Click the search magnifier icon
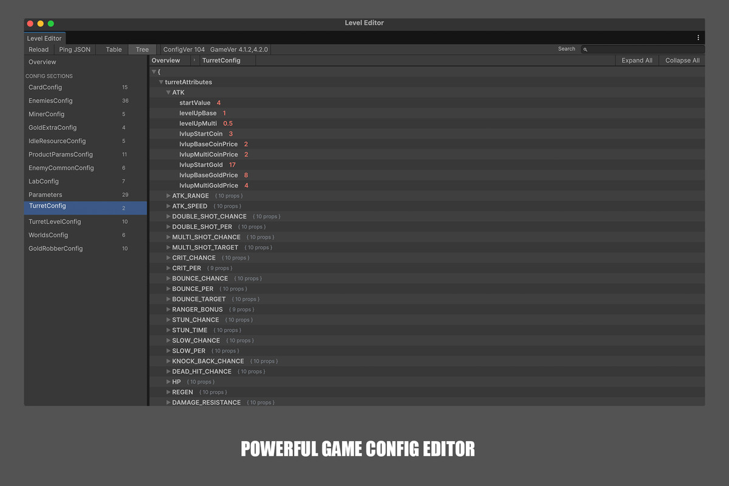 click(585, 50)
